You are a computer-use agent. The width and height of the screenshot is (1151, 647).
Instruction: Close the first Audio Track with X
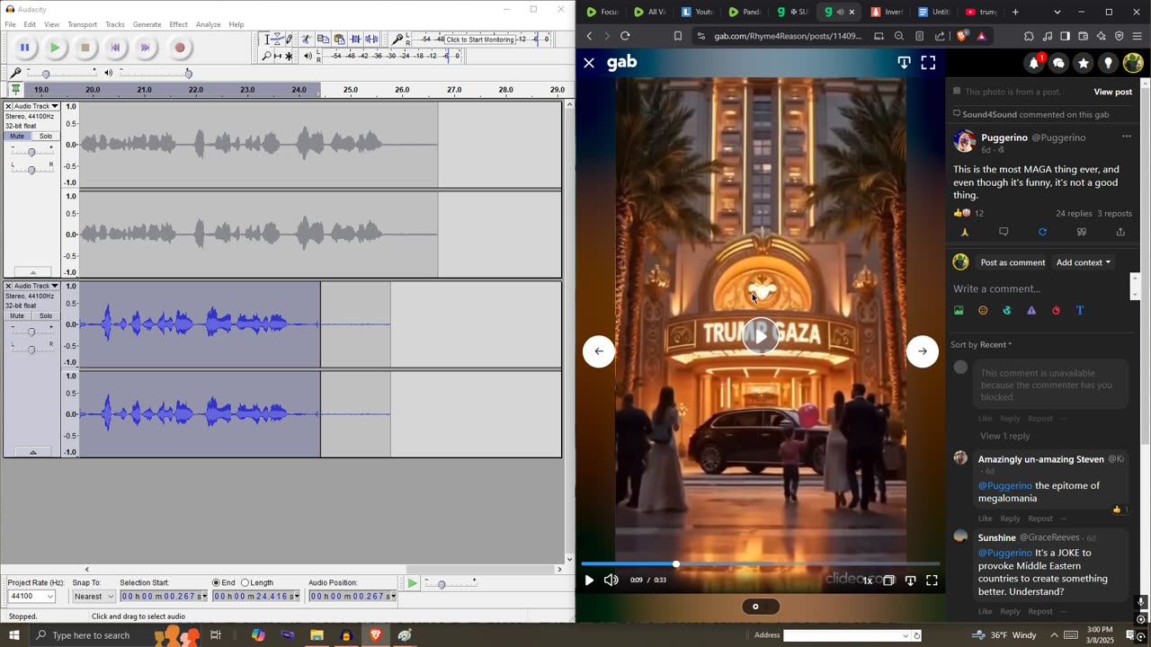[8, 106]
